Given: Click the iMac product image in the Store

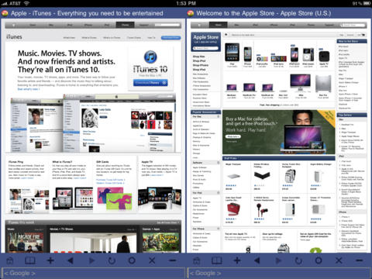Looking at the screenshot, I should click(x=300, y=82).
